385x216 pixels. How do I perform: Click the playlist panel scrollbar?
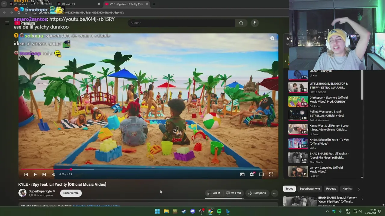(x=362, y=85)
